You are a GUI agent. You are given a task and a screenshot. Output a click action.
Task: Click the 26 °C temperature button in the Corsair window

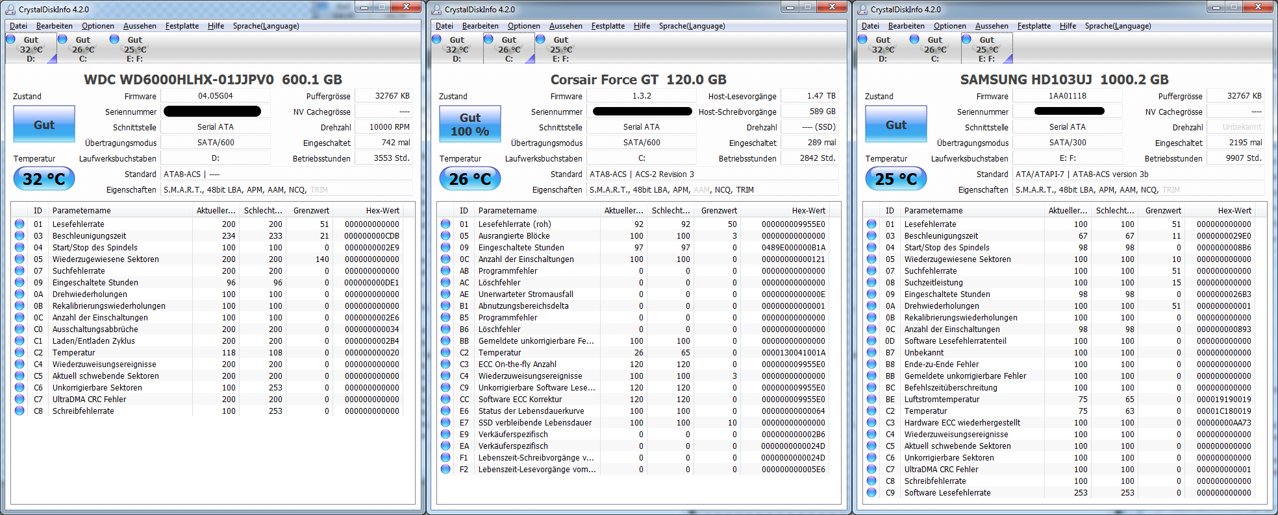coord(470,179)
